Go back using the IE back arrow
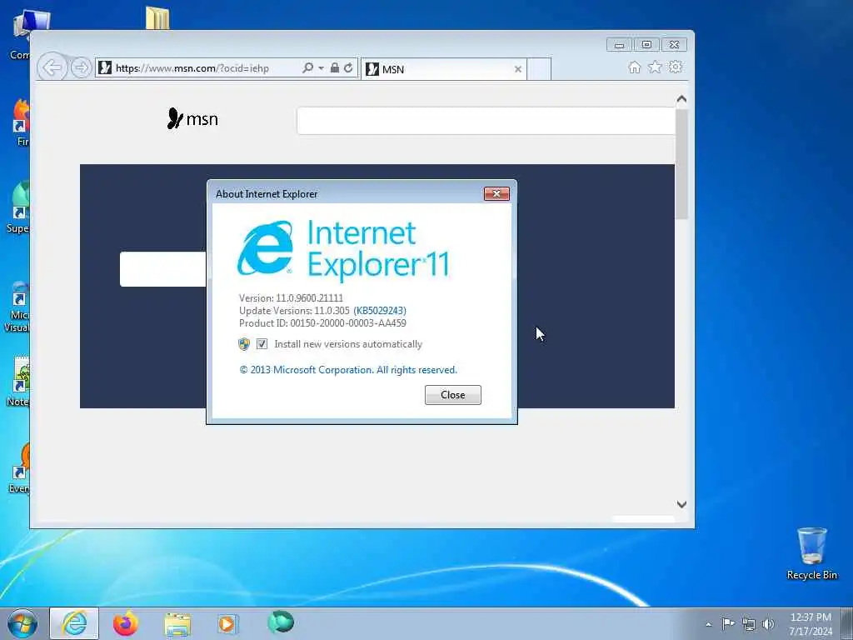 pos(52,68)
